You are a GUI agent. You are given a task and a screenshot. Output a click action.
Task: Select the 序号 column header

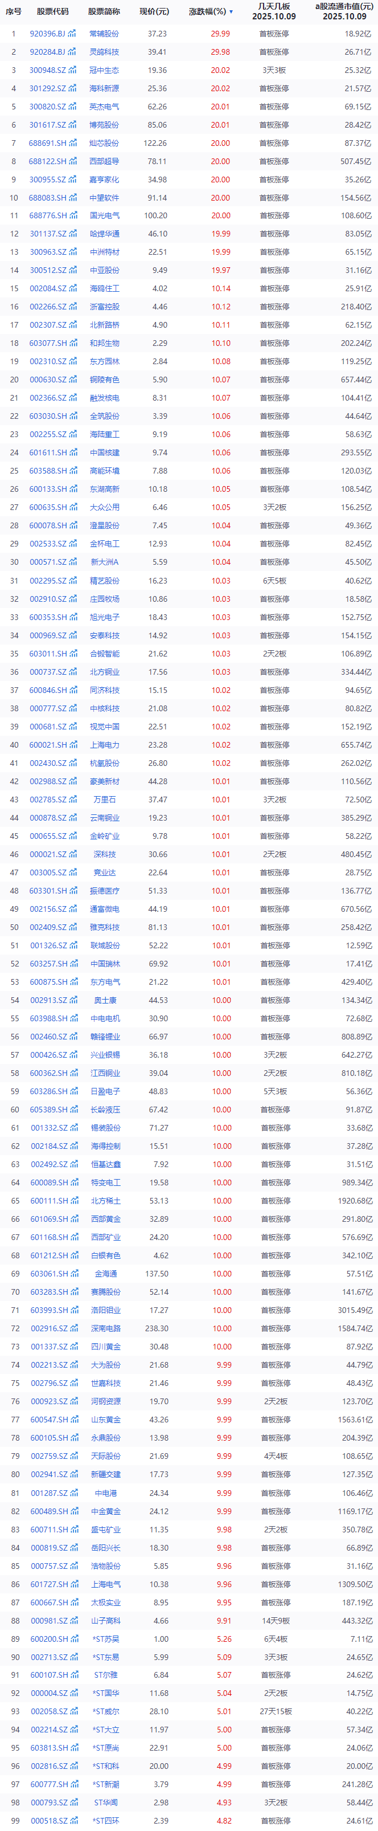(x=13, y=11)
